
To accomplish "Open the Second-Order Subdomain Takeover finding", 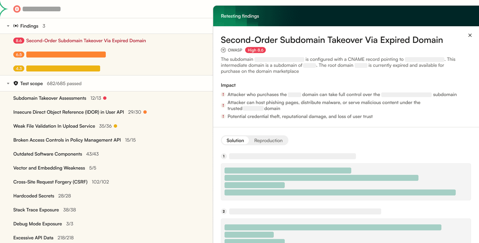I will pos(86,40).
